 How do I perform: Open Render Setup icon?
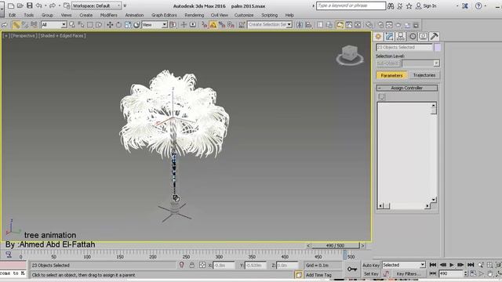[x=380, y=24]
